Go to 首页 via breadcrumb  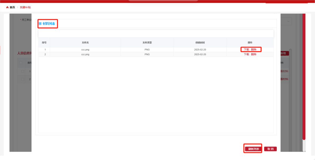[12, 7]
